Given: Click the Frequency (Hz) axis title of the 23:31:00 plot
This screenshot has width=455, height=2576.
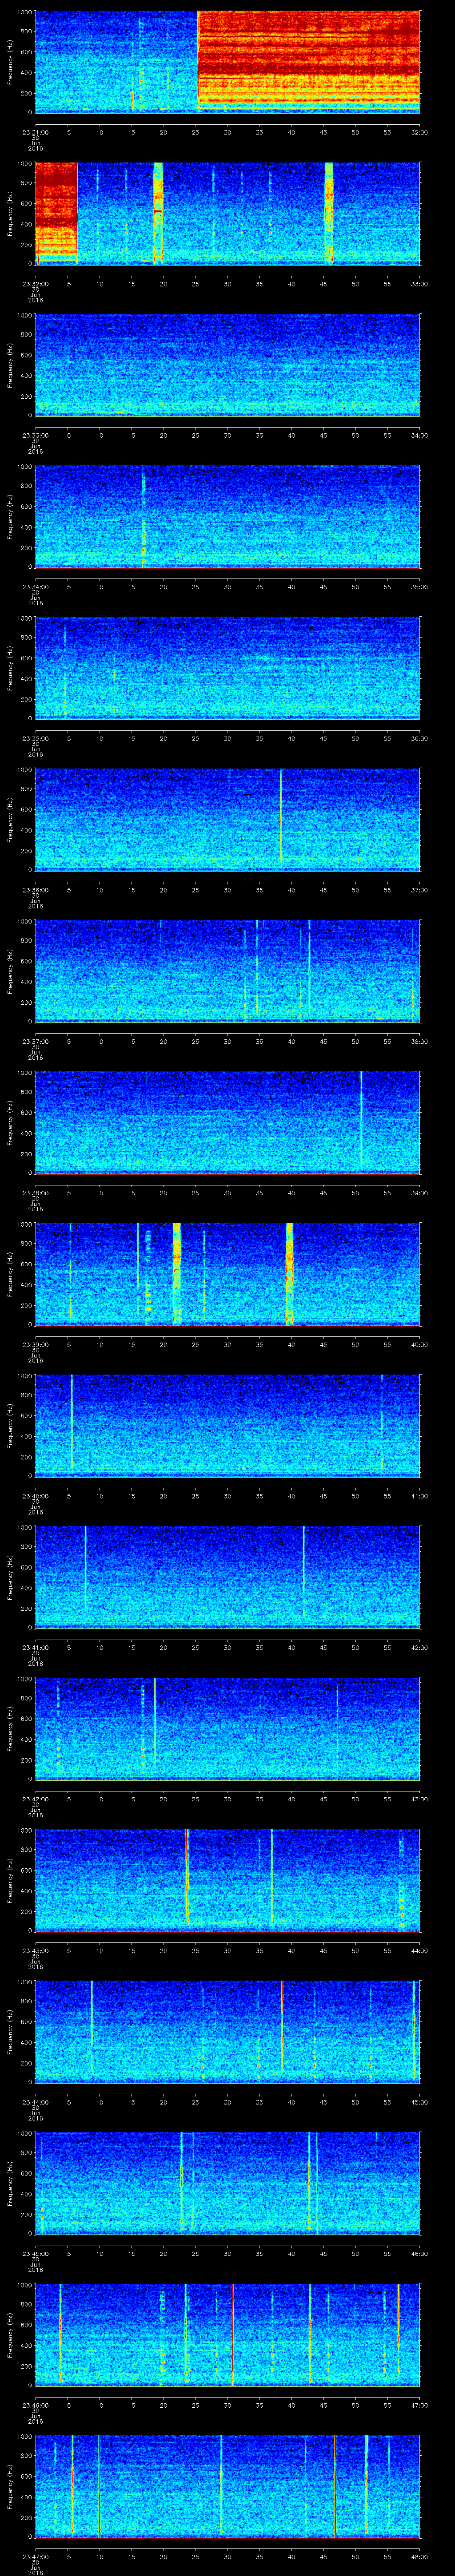Looking at the screenshot, I should click(10, 62).
